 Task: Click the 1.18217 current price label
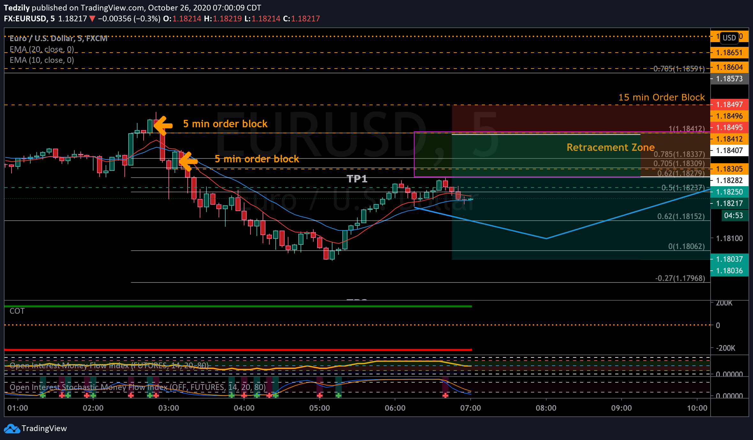[729, 203]
